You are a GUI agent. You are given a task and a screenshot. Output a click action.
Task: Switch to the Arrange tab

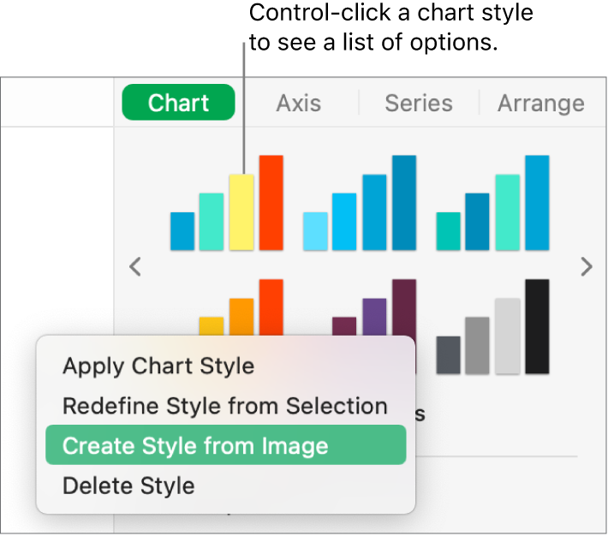(x=540, y=103)
